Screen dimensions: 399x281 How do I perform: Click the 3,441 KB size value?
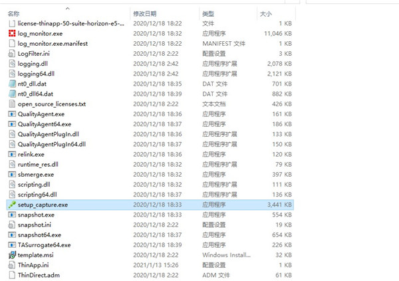click(279, 205)
